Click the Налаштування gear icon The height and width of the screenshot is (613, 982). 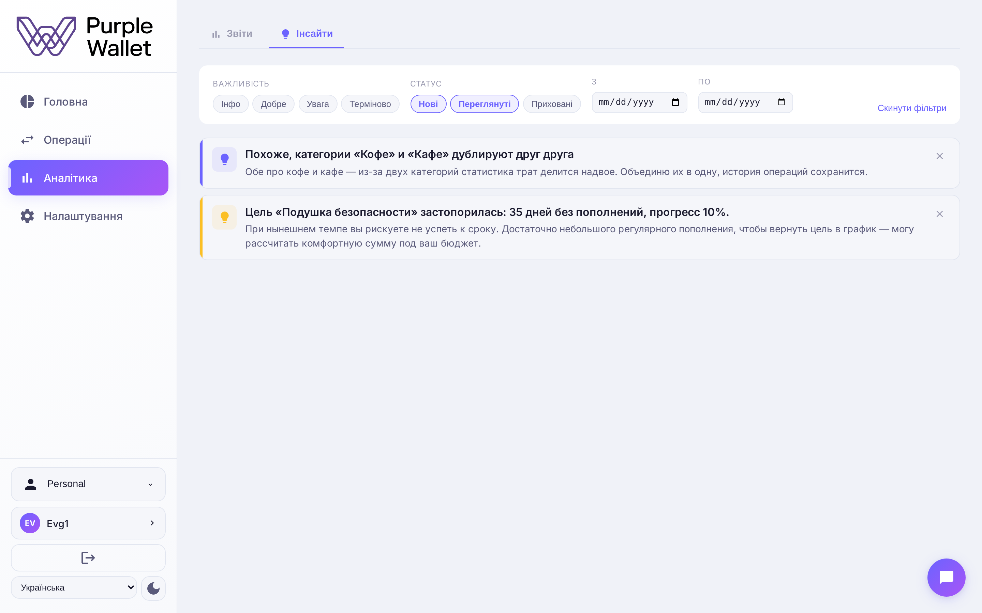pyautogui.click(x=27, y=216)
